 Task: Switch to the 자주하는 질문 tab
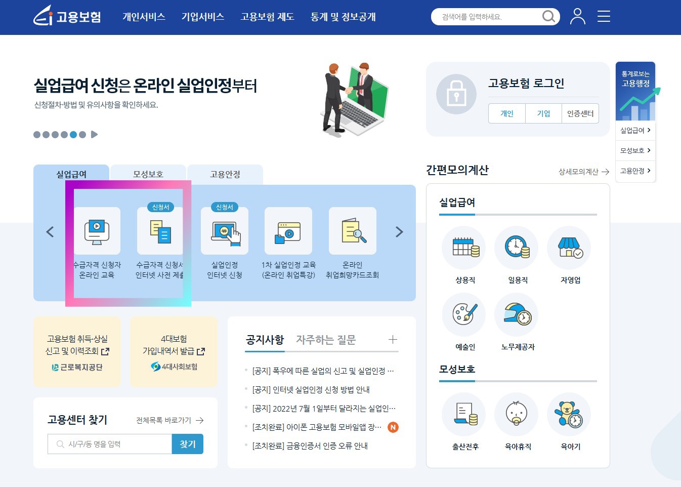pyautogui.click(x=326, y=340)
